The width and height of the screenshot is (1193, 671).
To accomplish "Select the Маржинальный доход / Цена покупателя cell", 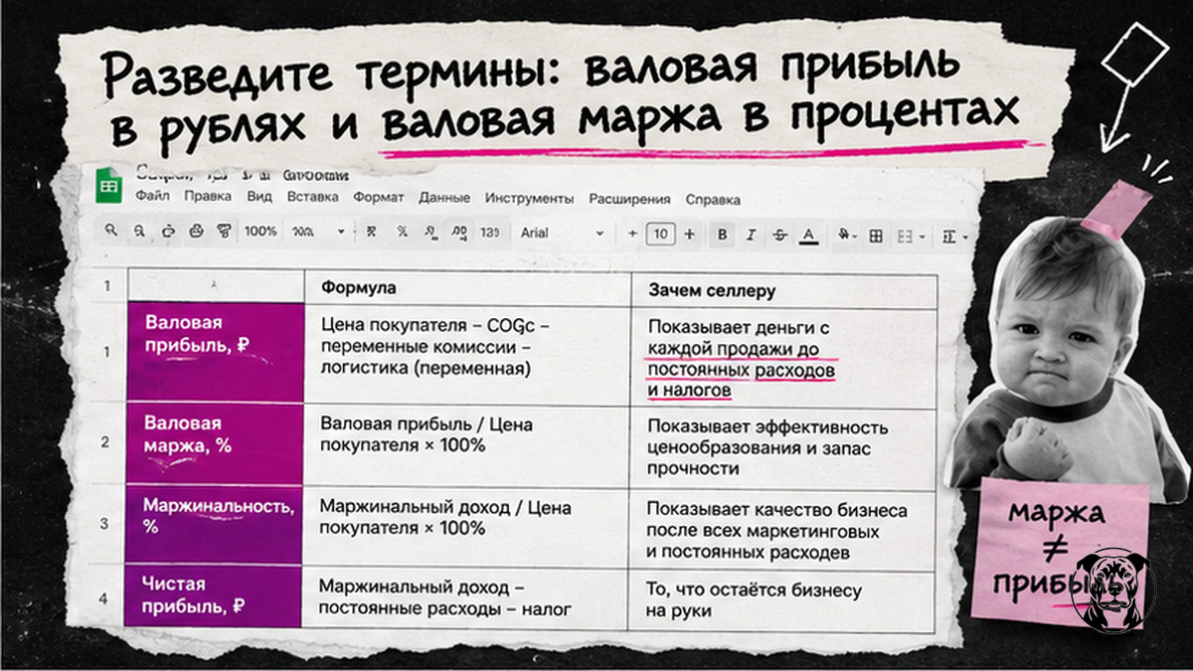I will point(466,529).
